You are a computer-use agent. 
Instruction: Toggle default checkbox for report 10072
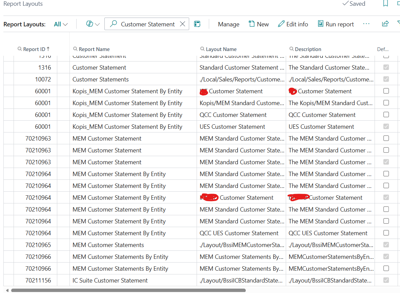[386, 79]
